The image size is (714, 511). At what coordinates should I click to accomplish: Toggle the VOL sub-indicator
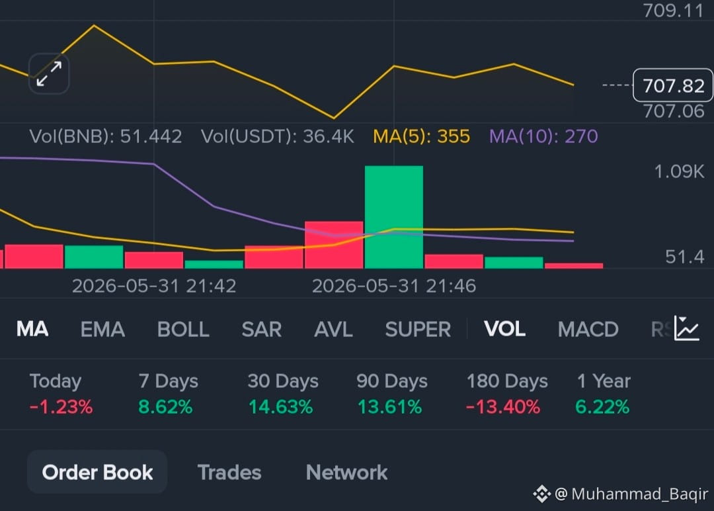(504, 329)
